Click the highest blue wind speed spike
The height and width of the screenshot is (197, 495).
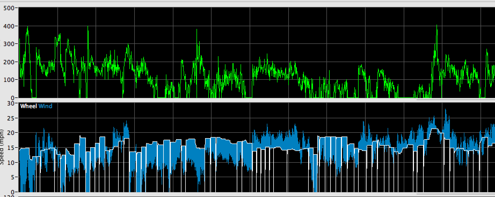click(446, 110)
